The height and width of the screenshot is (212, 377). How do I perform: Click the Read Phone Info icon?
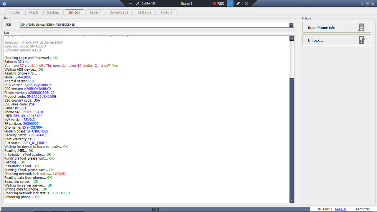361,28
